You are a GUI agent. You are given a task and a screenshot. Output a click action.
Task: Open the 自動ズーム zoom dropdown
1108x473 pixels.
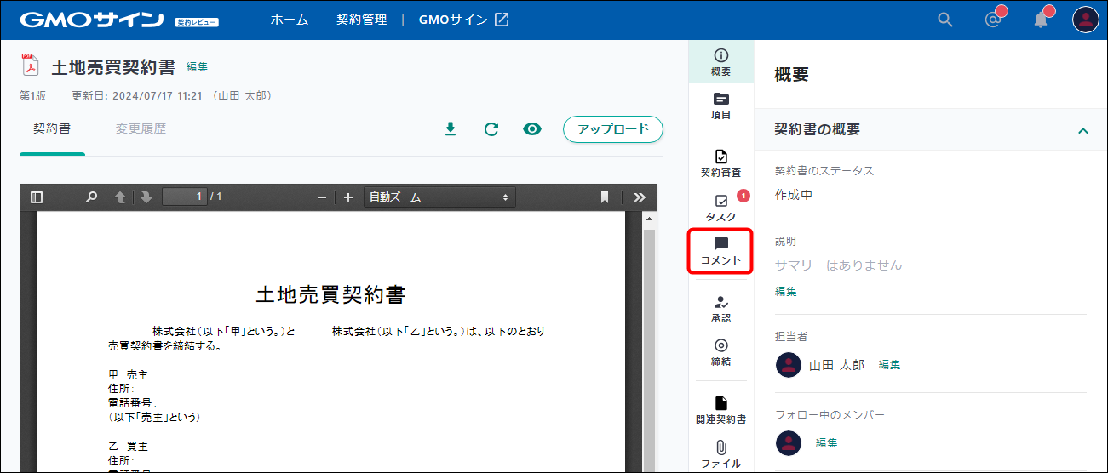[x=438, y=197]
